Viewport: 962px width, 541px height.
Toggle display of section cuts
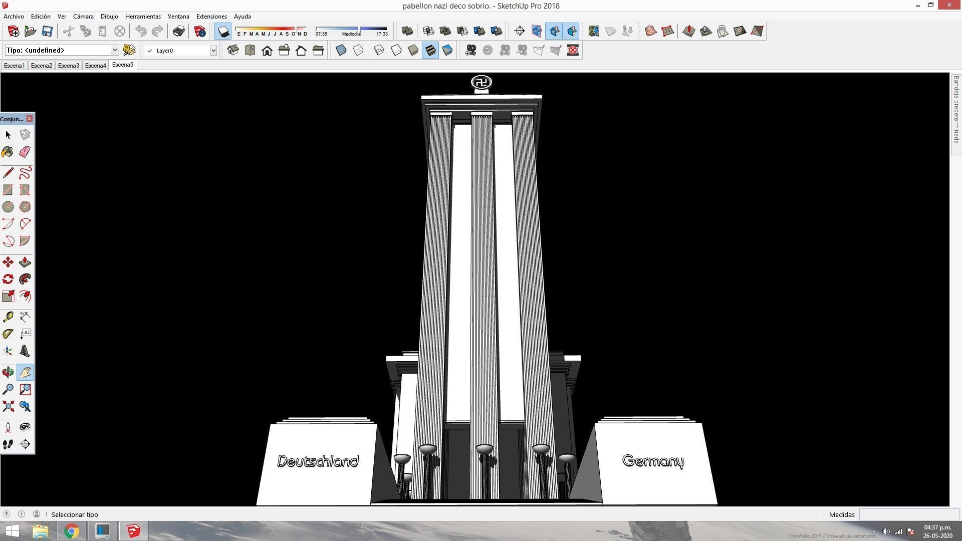tap(554, 31)
